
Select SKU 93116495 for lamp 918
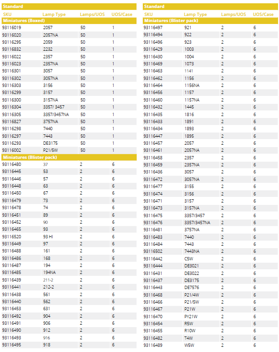[12, 344]
